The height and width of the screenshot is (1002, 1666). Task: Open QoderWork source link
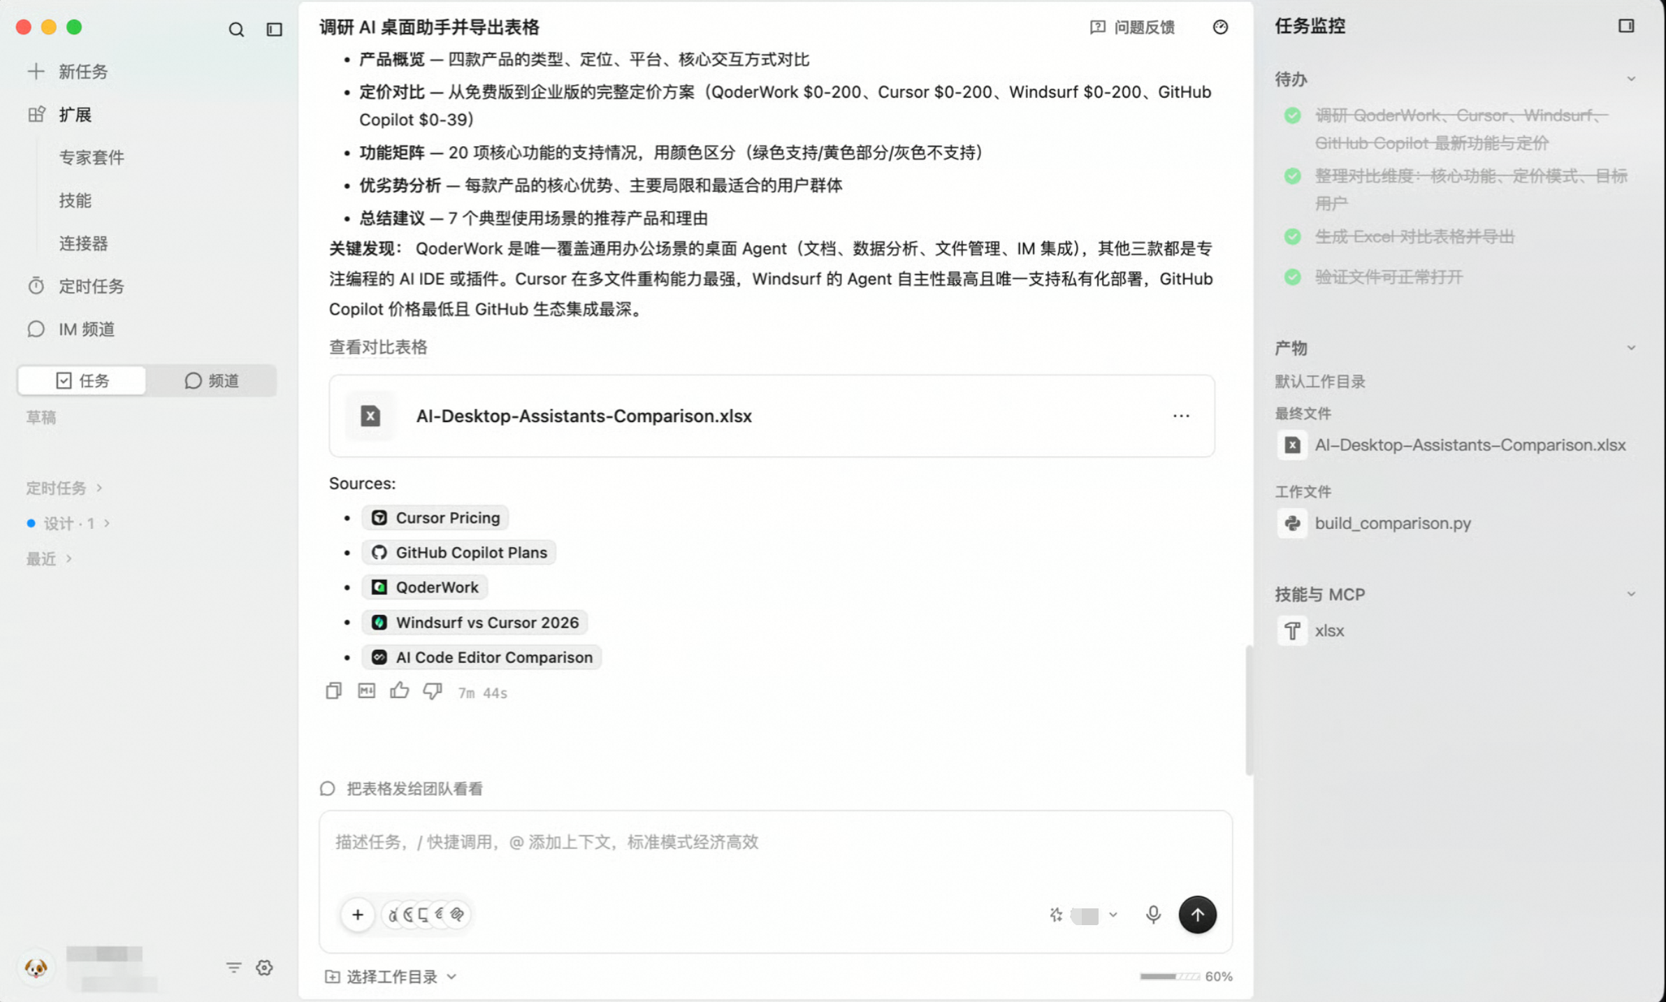click(424, 588)
